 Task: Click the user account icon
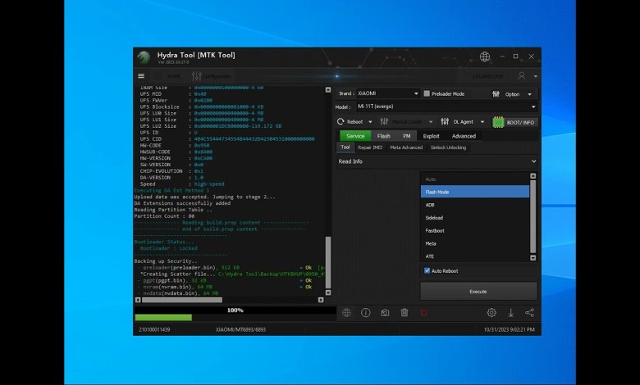[522, 75]
